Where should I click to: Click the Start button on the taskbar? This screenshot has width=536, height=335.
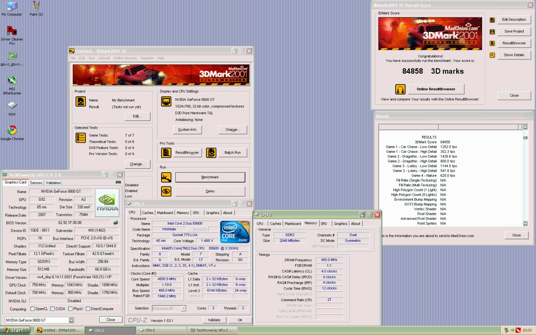click(x=15, y=330)
